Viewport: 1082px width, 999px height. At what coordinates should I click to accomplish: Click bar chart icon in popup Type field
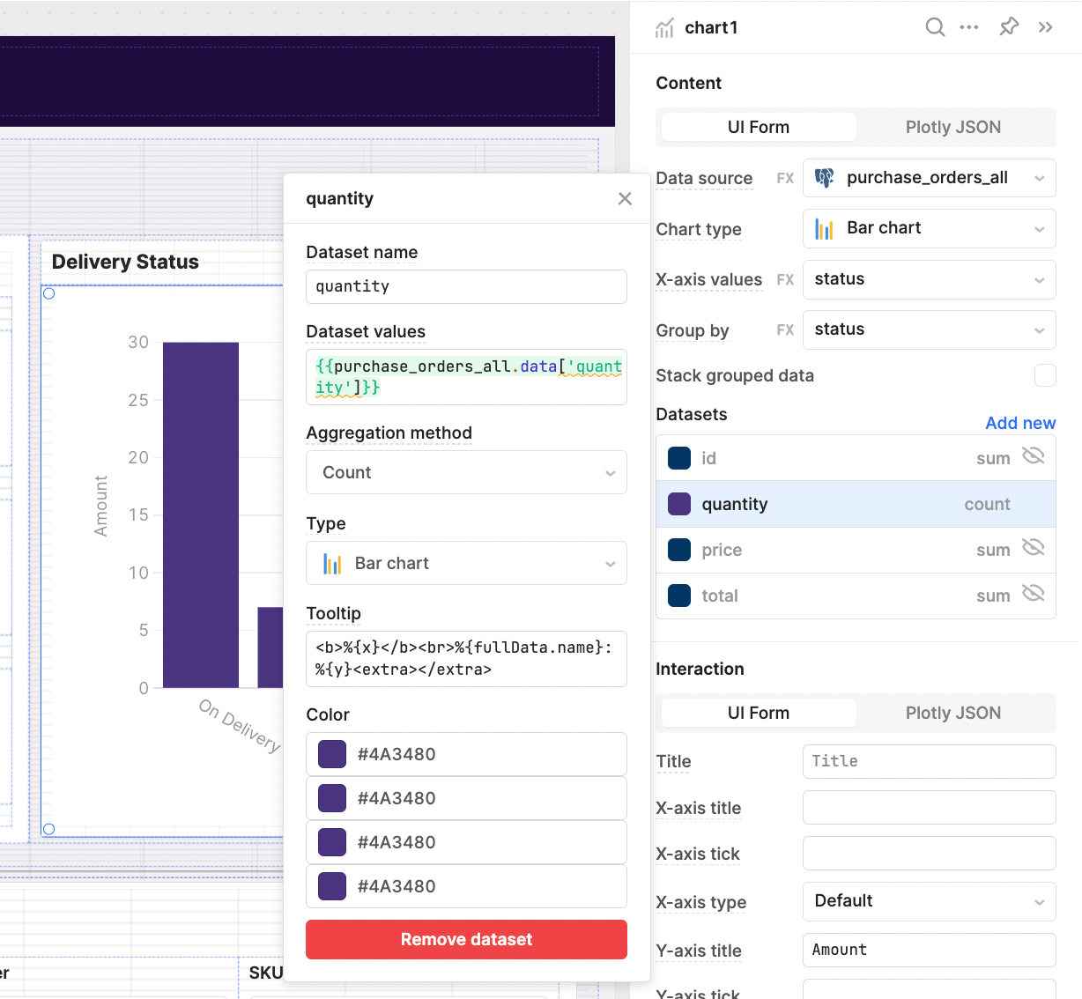pyautogui.click(x=332, y=564)
